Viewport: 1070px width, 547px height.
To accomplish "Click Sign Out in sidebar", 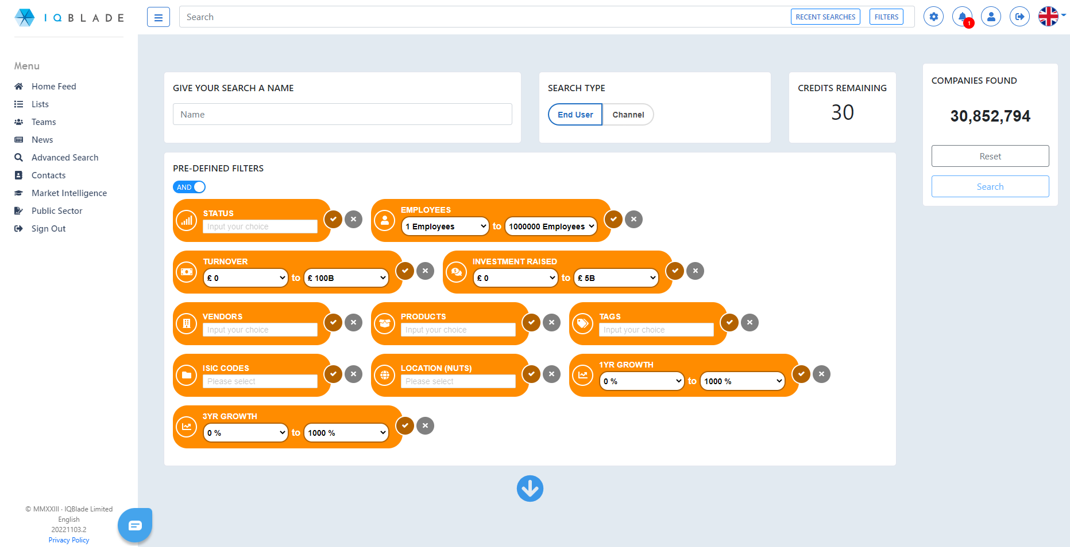I will click(48, 229).
